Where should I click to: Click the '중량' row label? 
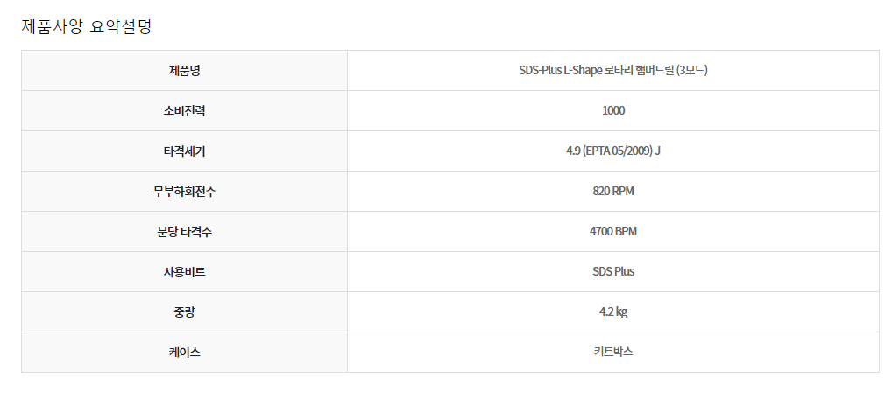pos(184,312)
